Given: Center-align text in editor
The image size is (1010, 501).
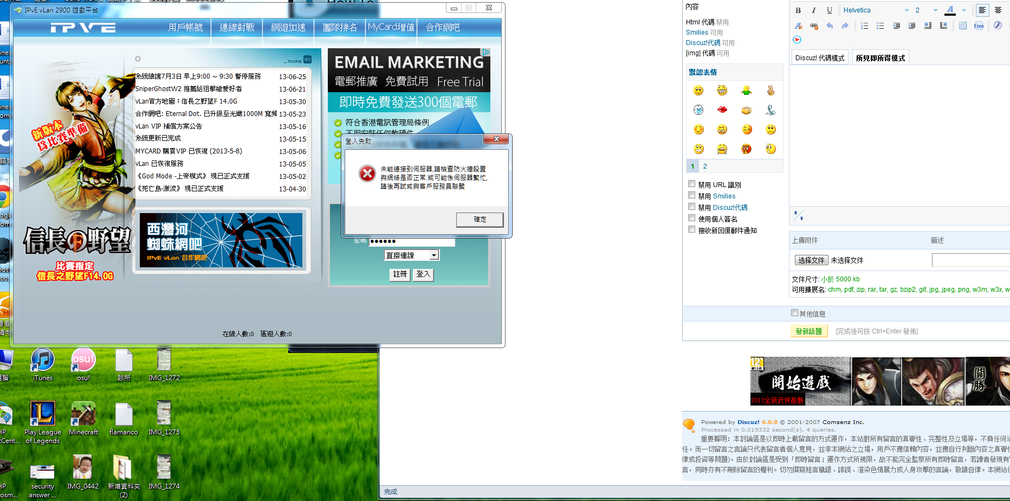Looking at the screenshot, I should (998, 10).
